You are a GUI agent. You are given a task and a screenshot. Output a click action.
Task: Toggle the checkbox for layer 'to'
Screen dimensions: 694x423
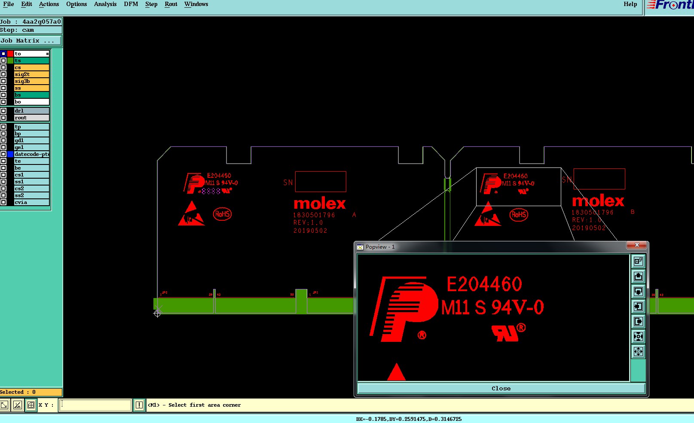3,54
